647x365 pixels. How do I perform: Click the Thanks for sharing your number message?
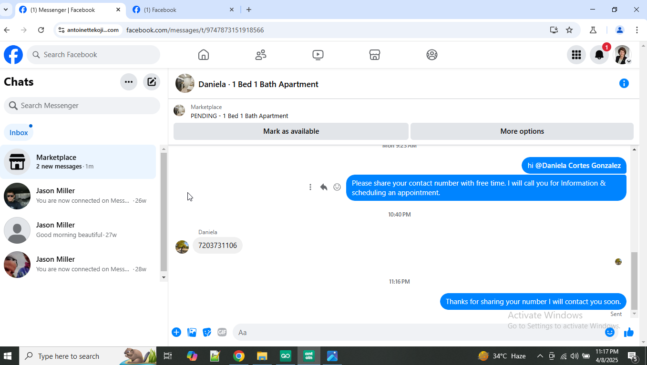533,302
